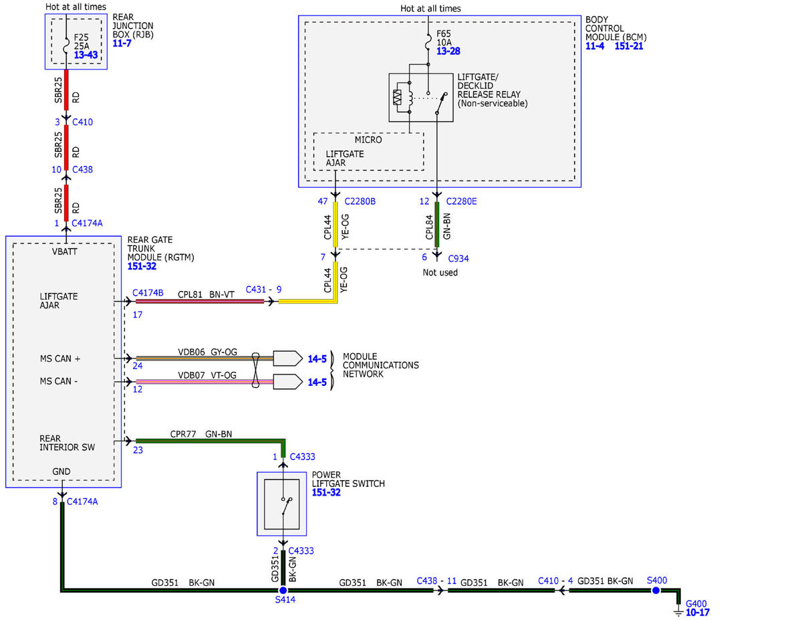Image resolution: width=802 pixels, height=620 pixels.
Task: Select the VDB06 GY-OG wire label
Action: [x=207, y=352]
